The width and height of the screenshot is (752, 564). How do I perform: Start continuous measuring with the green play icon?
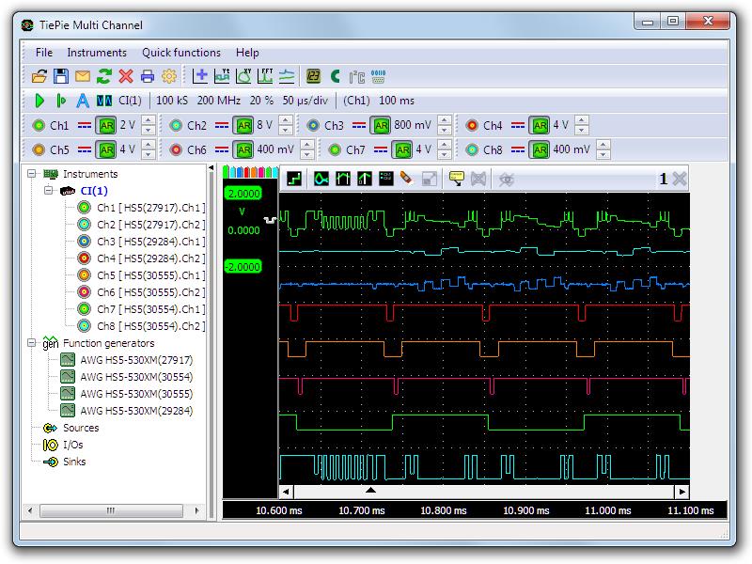(39, 101)
